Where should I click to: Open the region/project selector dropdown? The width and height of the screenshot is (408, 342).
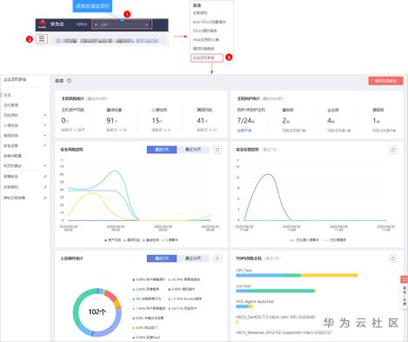click(122, 25)
